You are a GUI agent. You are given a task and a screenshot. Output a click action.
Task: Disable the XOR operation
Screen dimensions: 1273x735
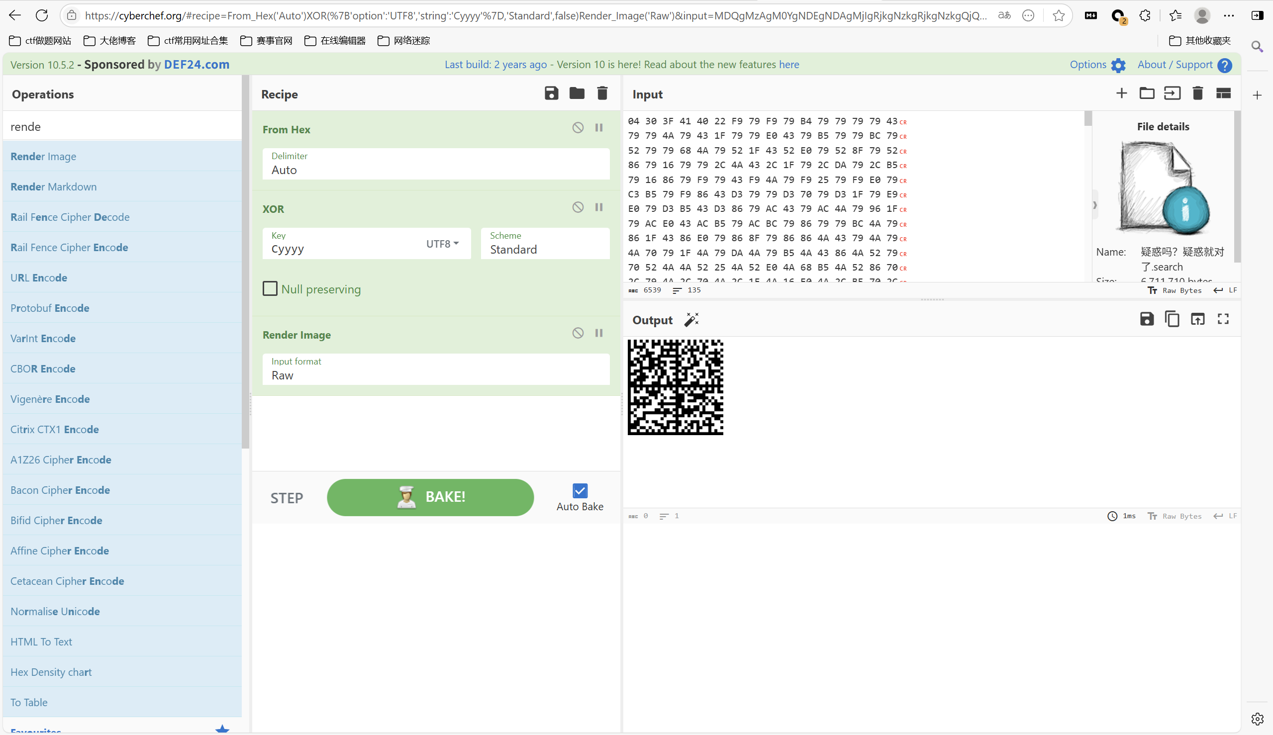pyautogui.click(x=578, y=207)
